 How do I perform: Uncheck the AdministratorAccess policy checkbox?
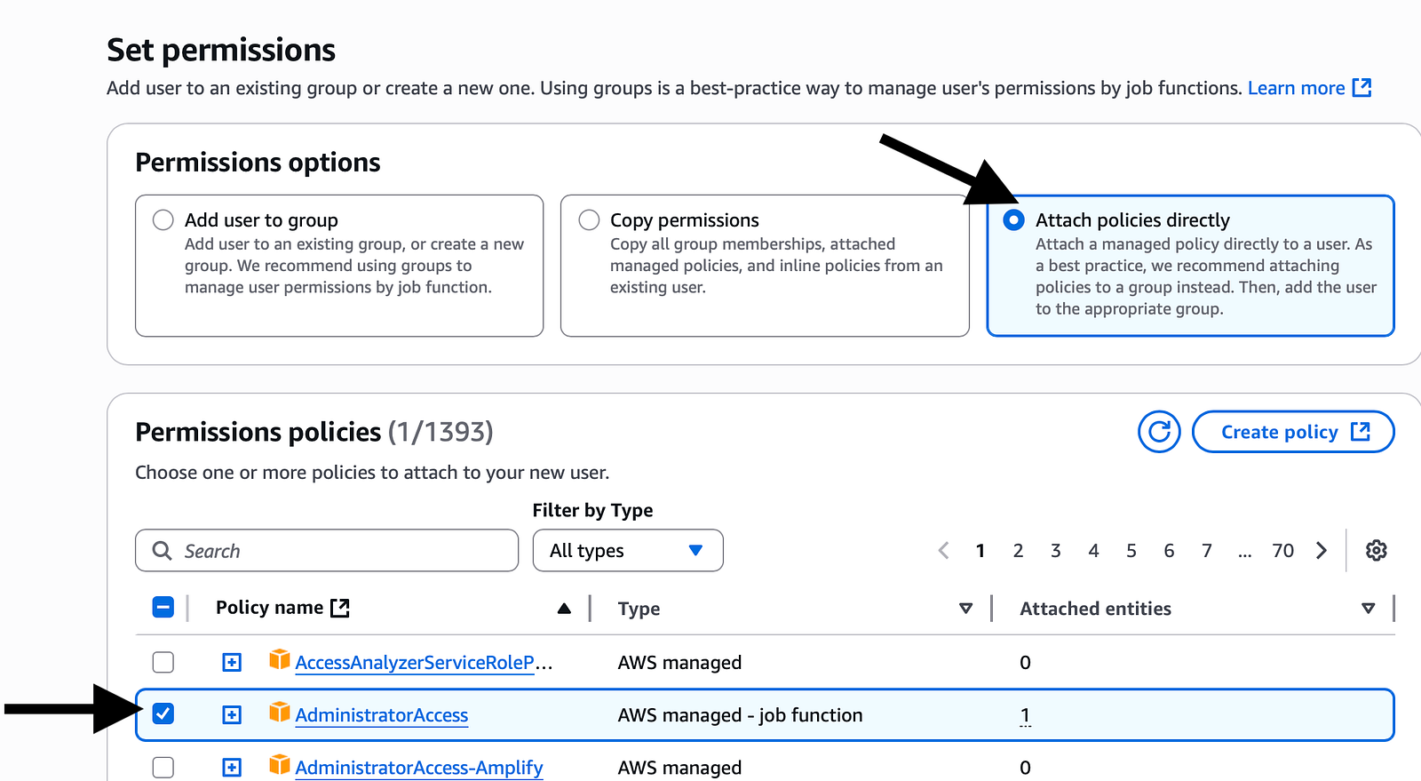[x=163, y=713]
